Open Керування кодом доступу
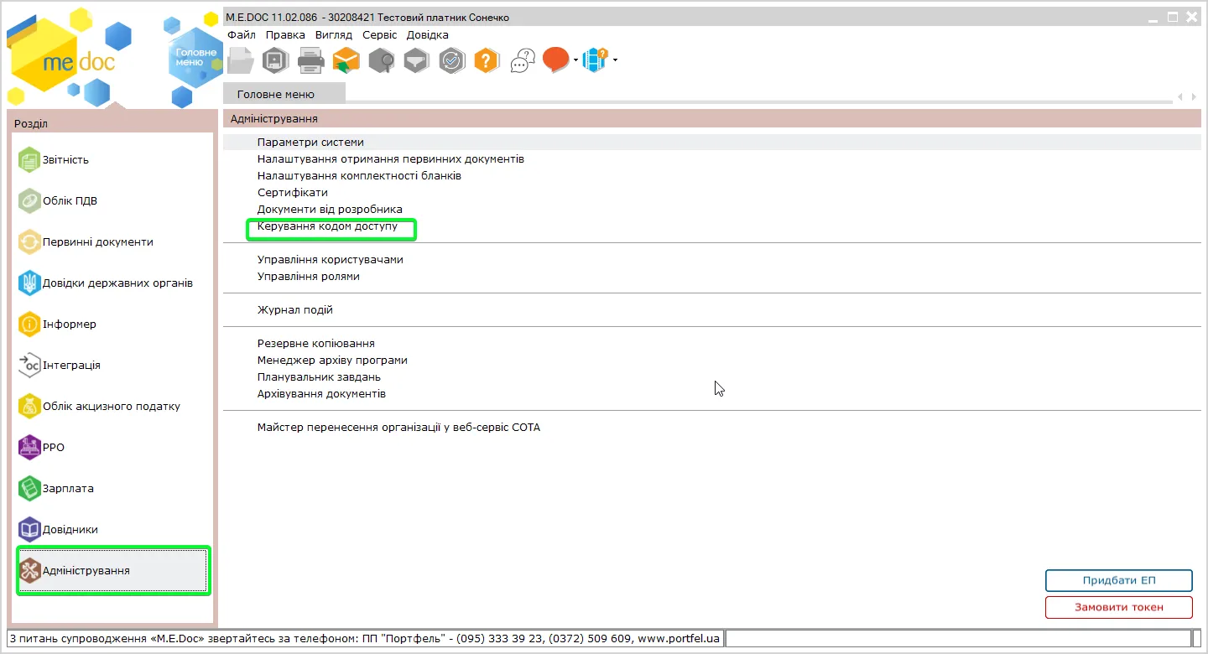The image size is (1208, 654). [327, 226]
